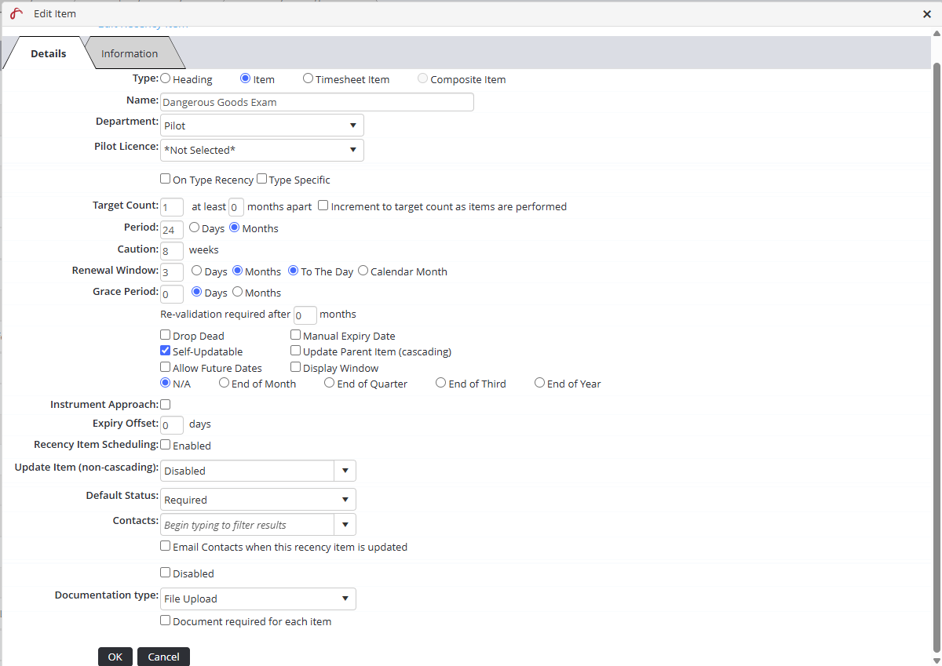The image size is (942, 666).
Task: Select the Heading type radio button
Action: click(x=166, y=78)
